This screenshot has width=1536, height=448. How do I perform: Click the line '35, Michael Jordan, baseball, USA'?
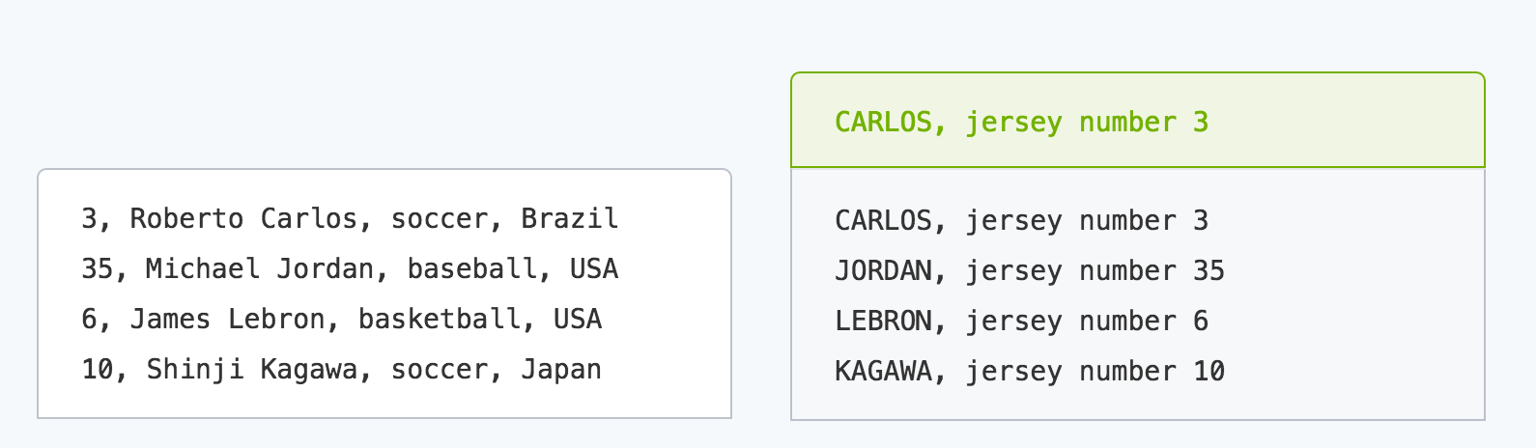350,268
